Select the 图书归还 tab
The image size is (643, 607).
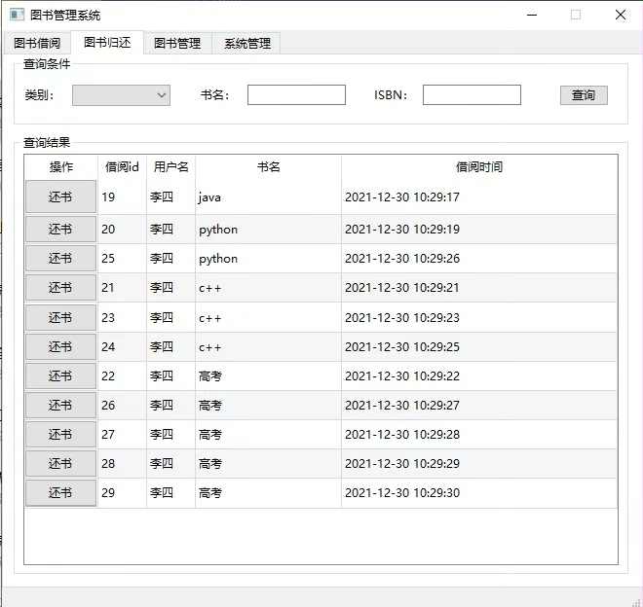click(107, 43)
